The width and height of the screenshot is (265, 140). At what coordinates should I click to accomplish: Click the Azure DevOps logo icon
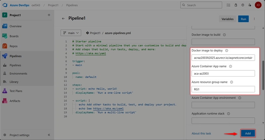point(5,5)
